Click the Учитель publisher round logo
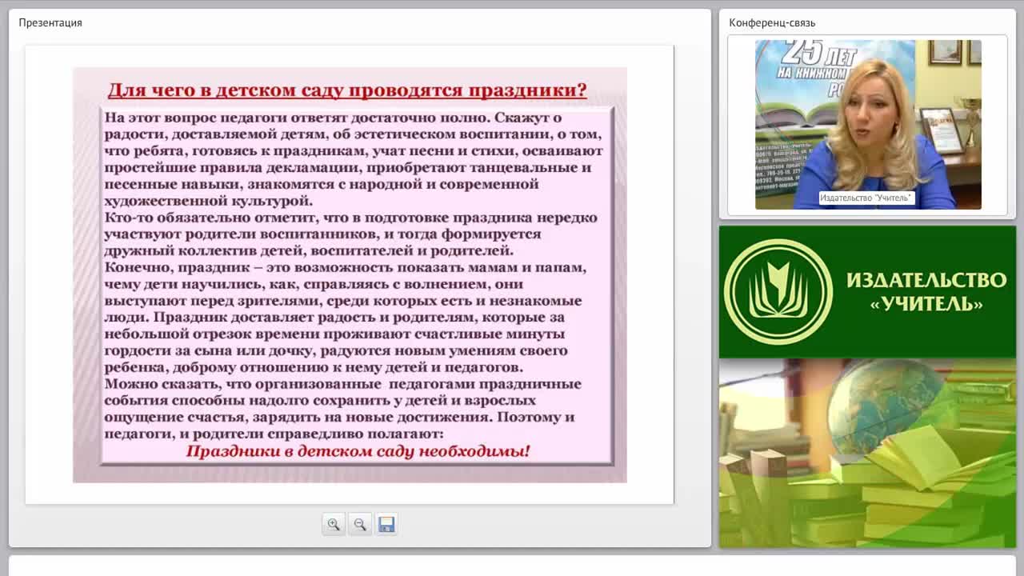Image resolution: width=1024 pixels, height=576 pixels. pos(778,292)
